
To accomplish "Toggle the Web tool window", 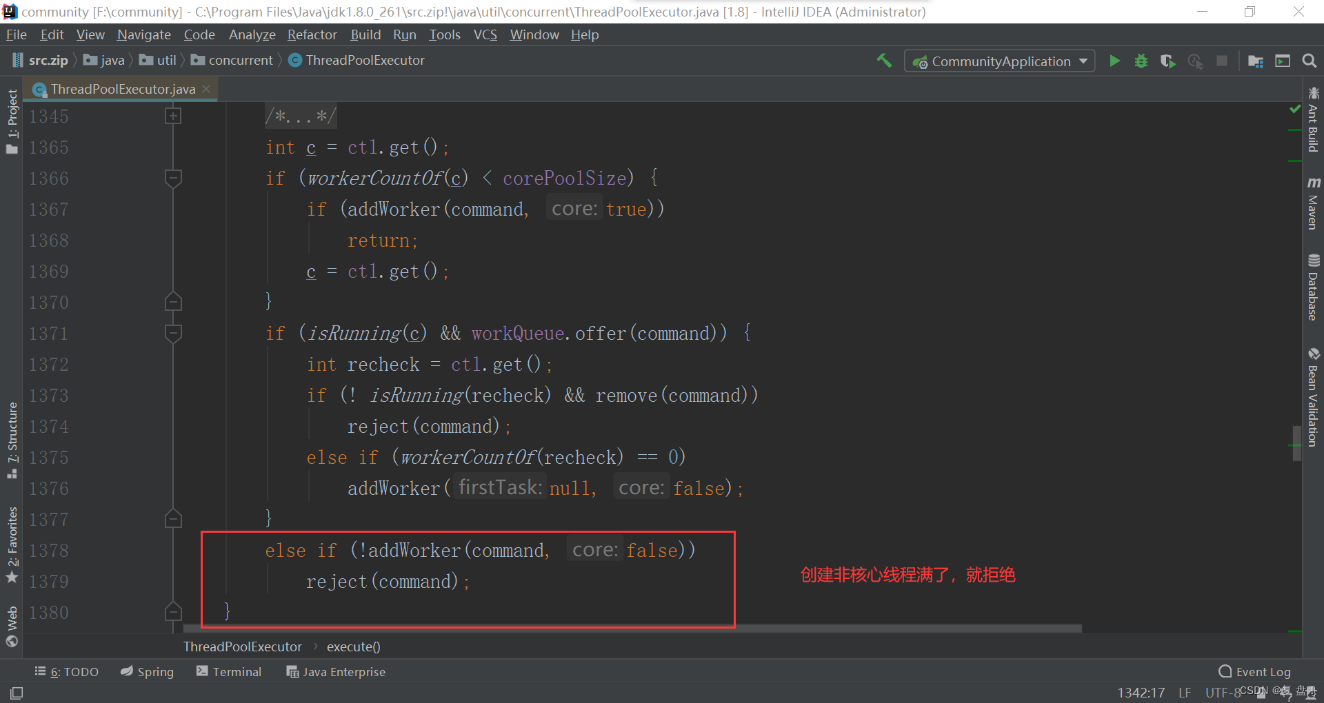I will [x=12, y=626].
